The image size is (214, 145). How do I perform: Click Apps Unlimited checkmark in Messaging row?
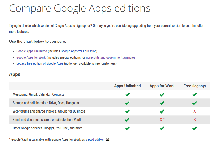coord(127,94)
